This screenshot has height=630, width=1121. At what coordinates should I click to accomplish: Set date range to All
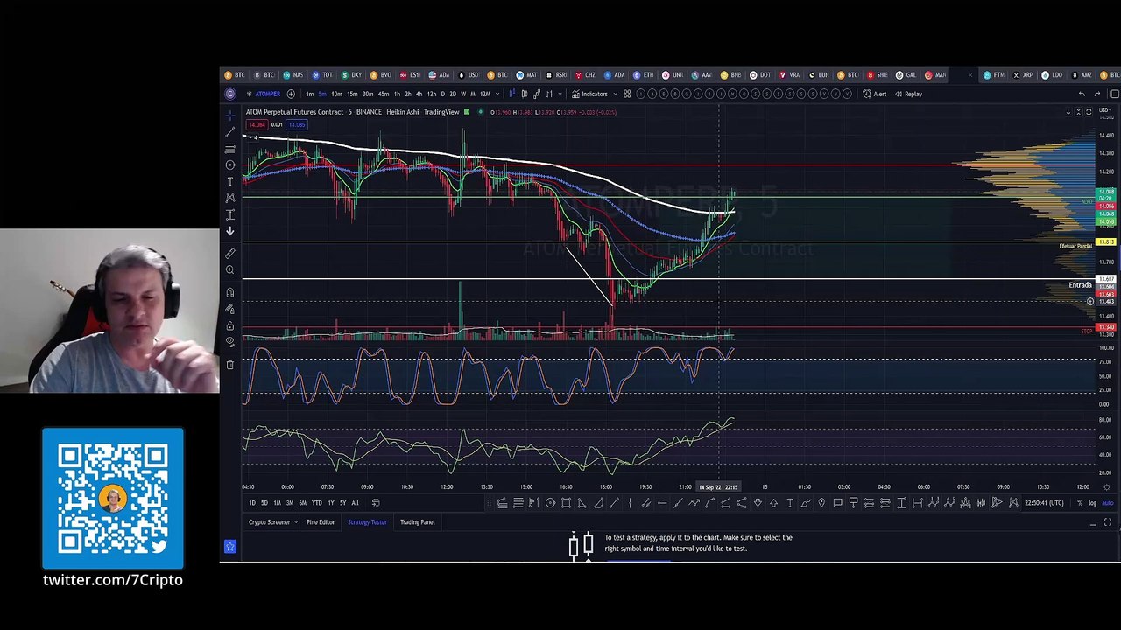point(355,503)
